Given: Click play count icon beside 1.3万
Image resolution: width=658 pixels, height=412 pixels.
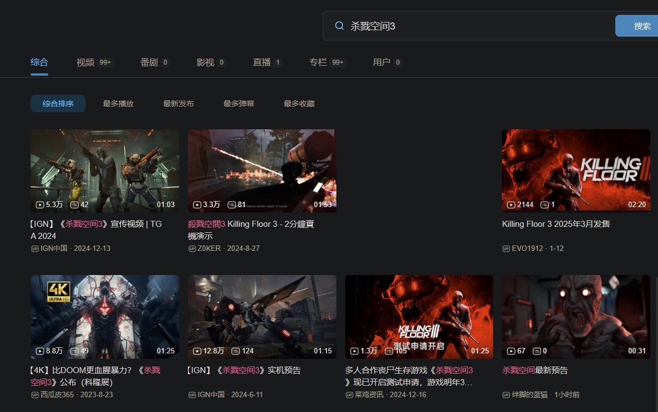Looking at the screenshot, I should click(354, 351).
